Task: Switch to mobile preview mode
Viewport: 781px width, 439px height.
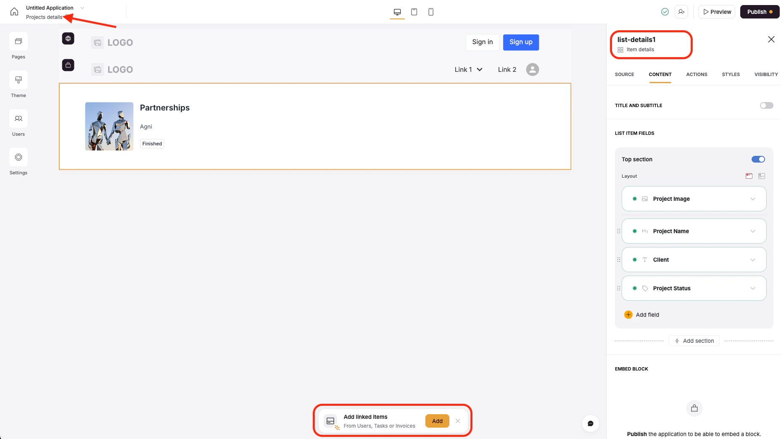Action: point(431,12)
